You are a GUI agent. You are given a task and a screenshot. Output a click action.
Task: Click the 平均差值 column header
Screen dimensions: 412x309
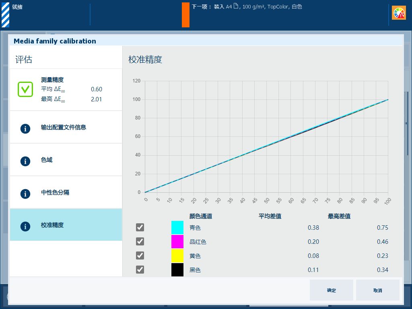(270, 216)
